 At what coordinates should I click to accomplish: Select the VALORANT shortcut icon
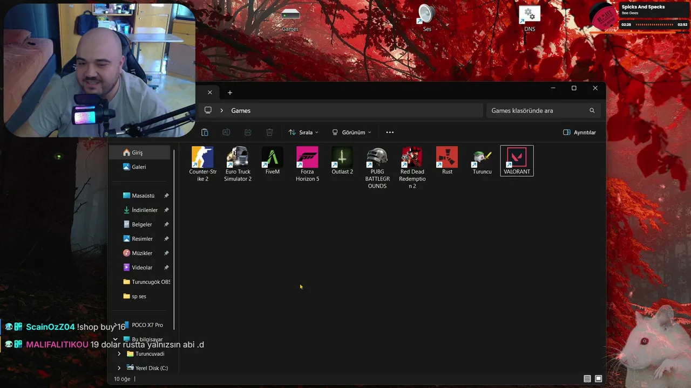tap(517, 161)
